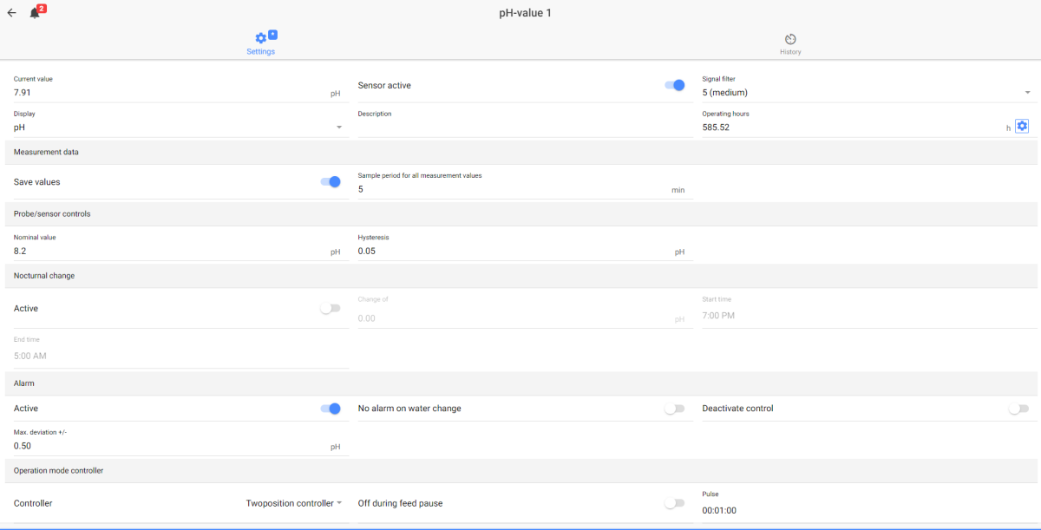Edit the Pulse duration field

[869, 507]
